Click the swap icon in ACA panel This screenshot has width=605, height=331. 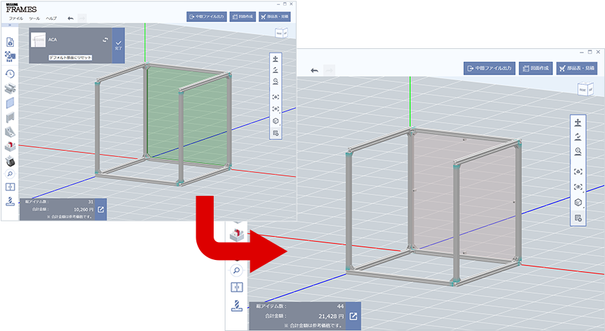point(105,40)
